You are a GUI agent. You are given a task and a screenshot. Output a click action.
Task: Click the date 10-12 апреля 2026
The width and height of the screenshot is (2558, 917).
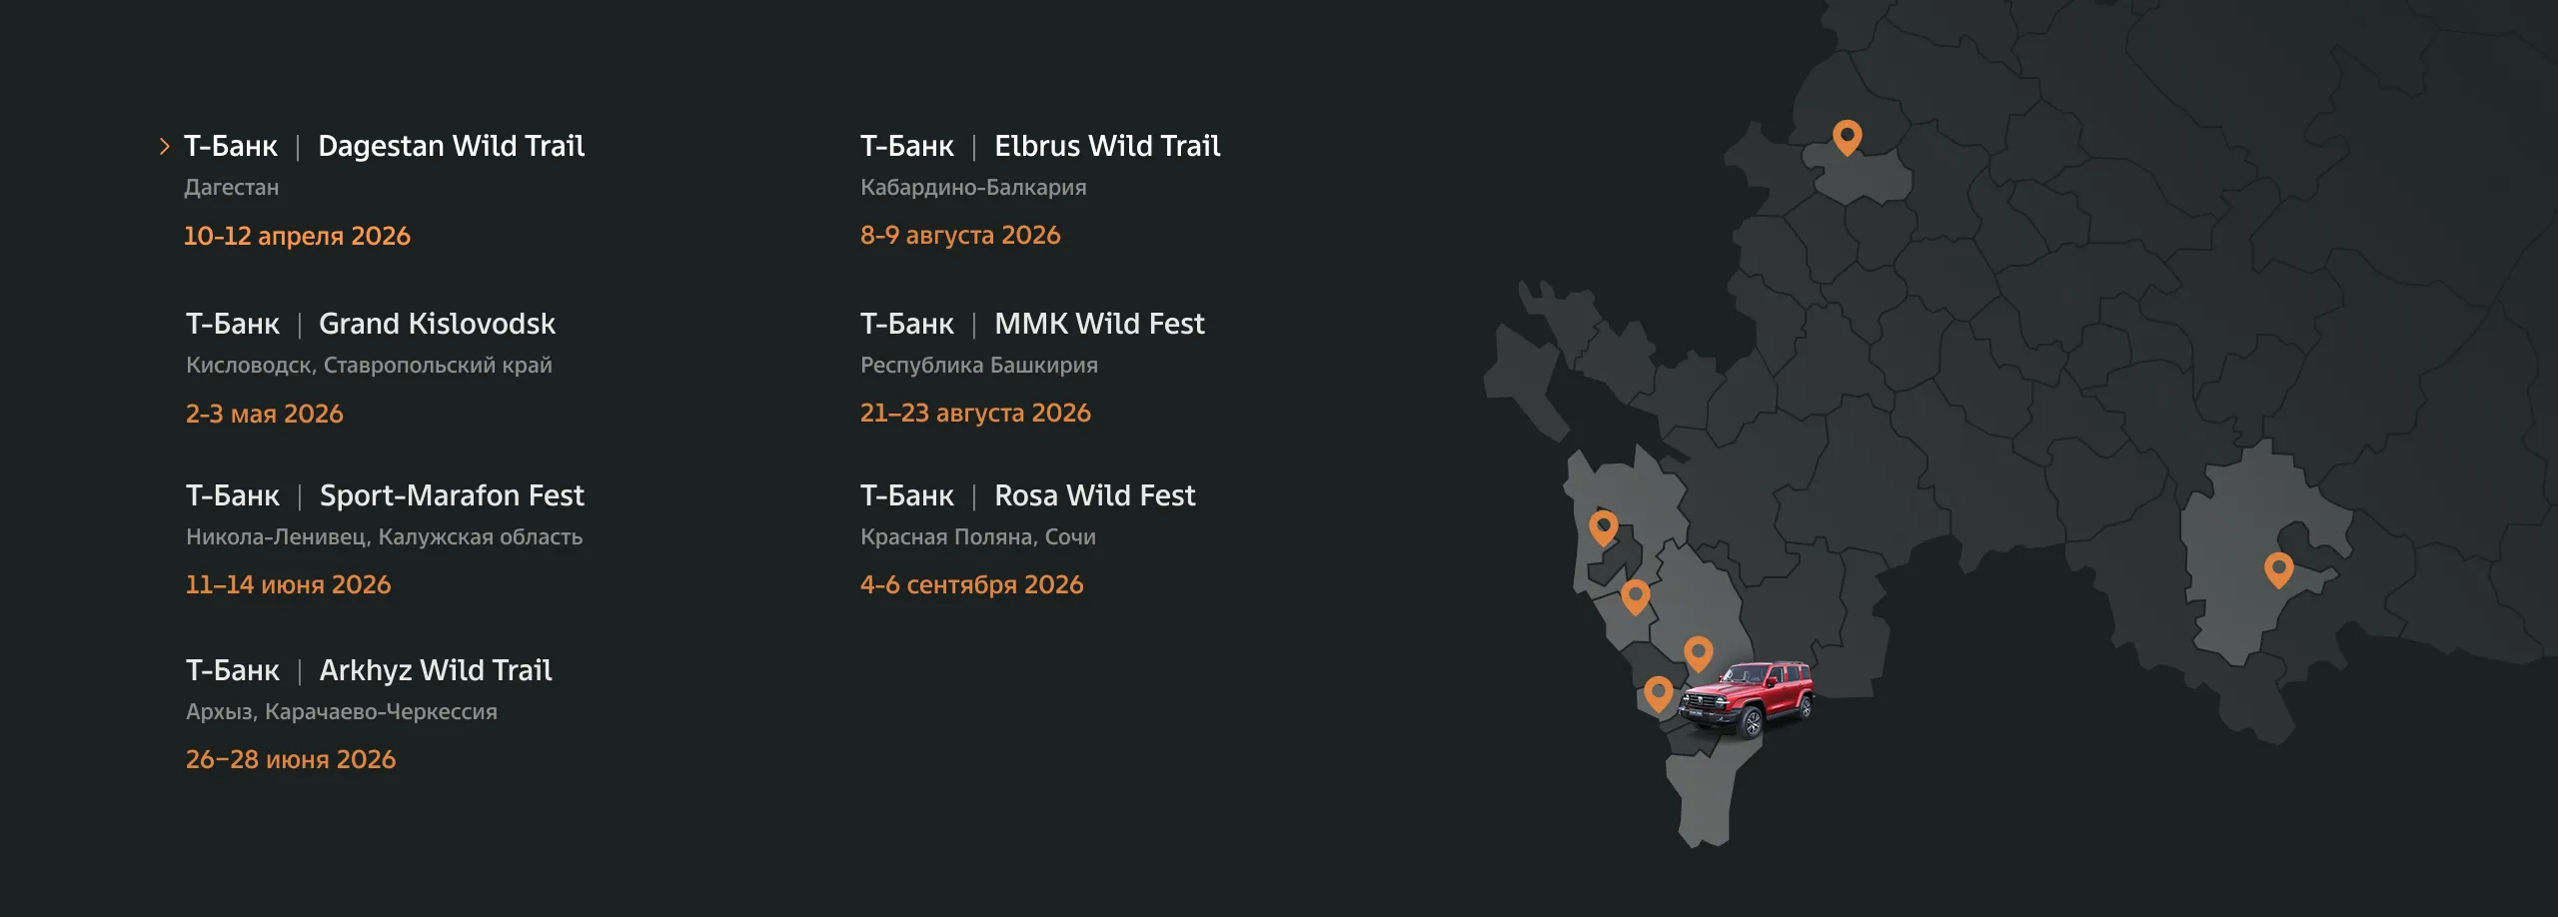pyautogui.click(x=297, y=237)
